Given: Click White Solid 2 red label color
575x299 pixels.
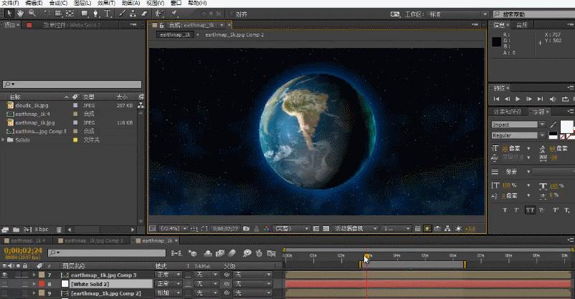Looking at the screenshot, I should (x=42, y=284).
